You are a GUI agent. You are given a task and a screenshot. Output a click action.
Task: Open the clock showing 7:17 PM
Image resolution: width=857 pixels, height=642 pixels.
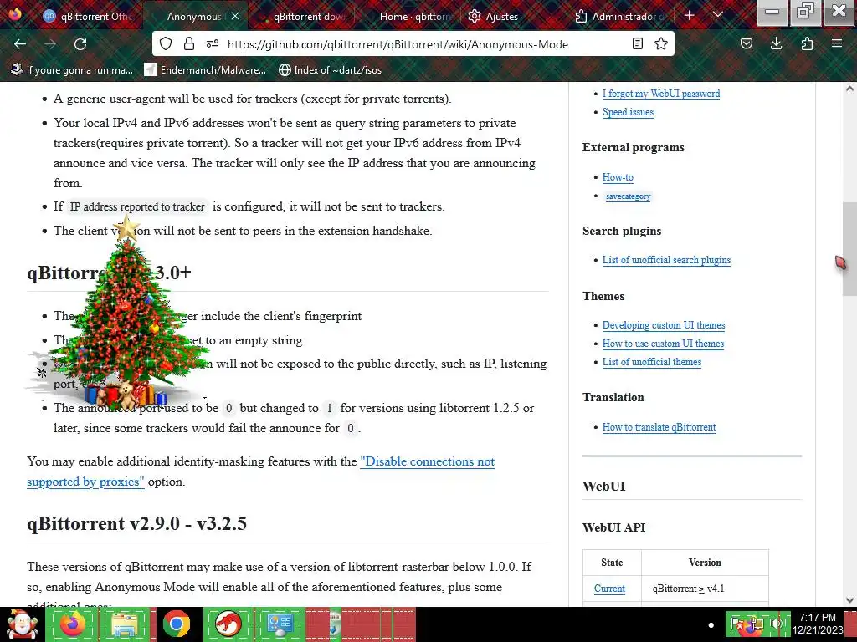click(818, 624)
